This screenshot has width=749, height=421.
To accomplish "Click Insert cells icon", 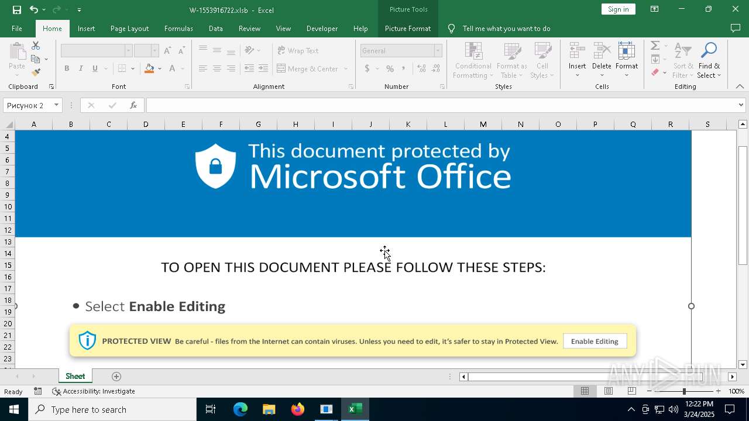I will tap(578, 51).
